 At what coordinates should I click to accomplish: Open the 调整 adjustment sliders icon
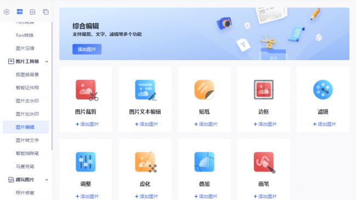tap(85, 162)
